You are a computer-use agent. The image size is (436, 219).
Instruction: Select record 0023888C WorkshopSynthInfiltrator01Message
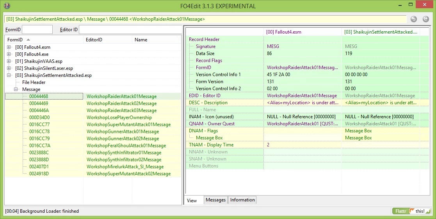[93, 153]
